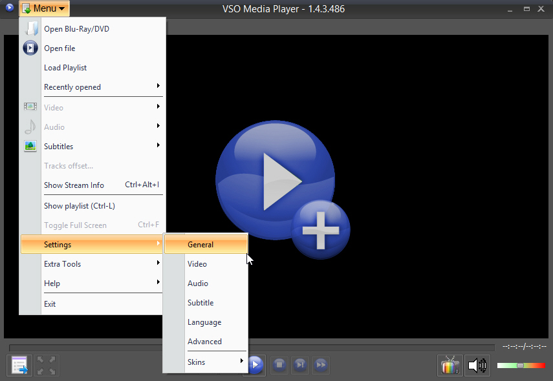
Task: Click the volume level slider
Action: (x=521, y=366)
